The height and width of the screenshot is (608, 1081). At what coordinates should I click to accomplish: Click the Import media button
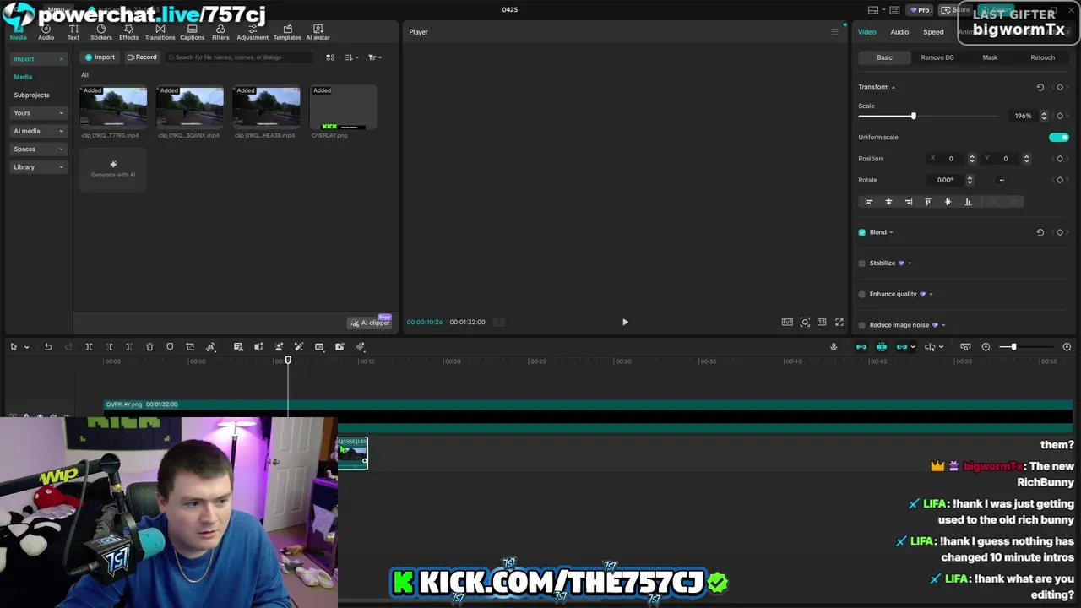click(x=100, y=57)
